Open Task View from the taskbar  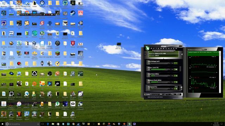click(x=43, y=124)
